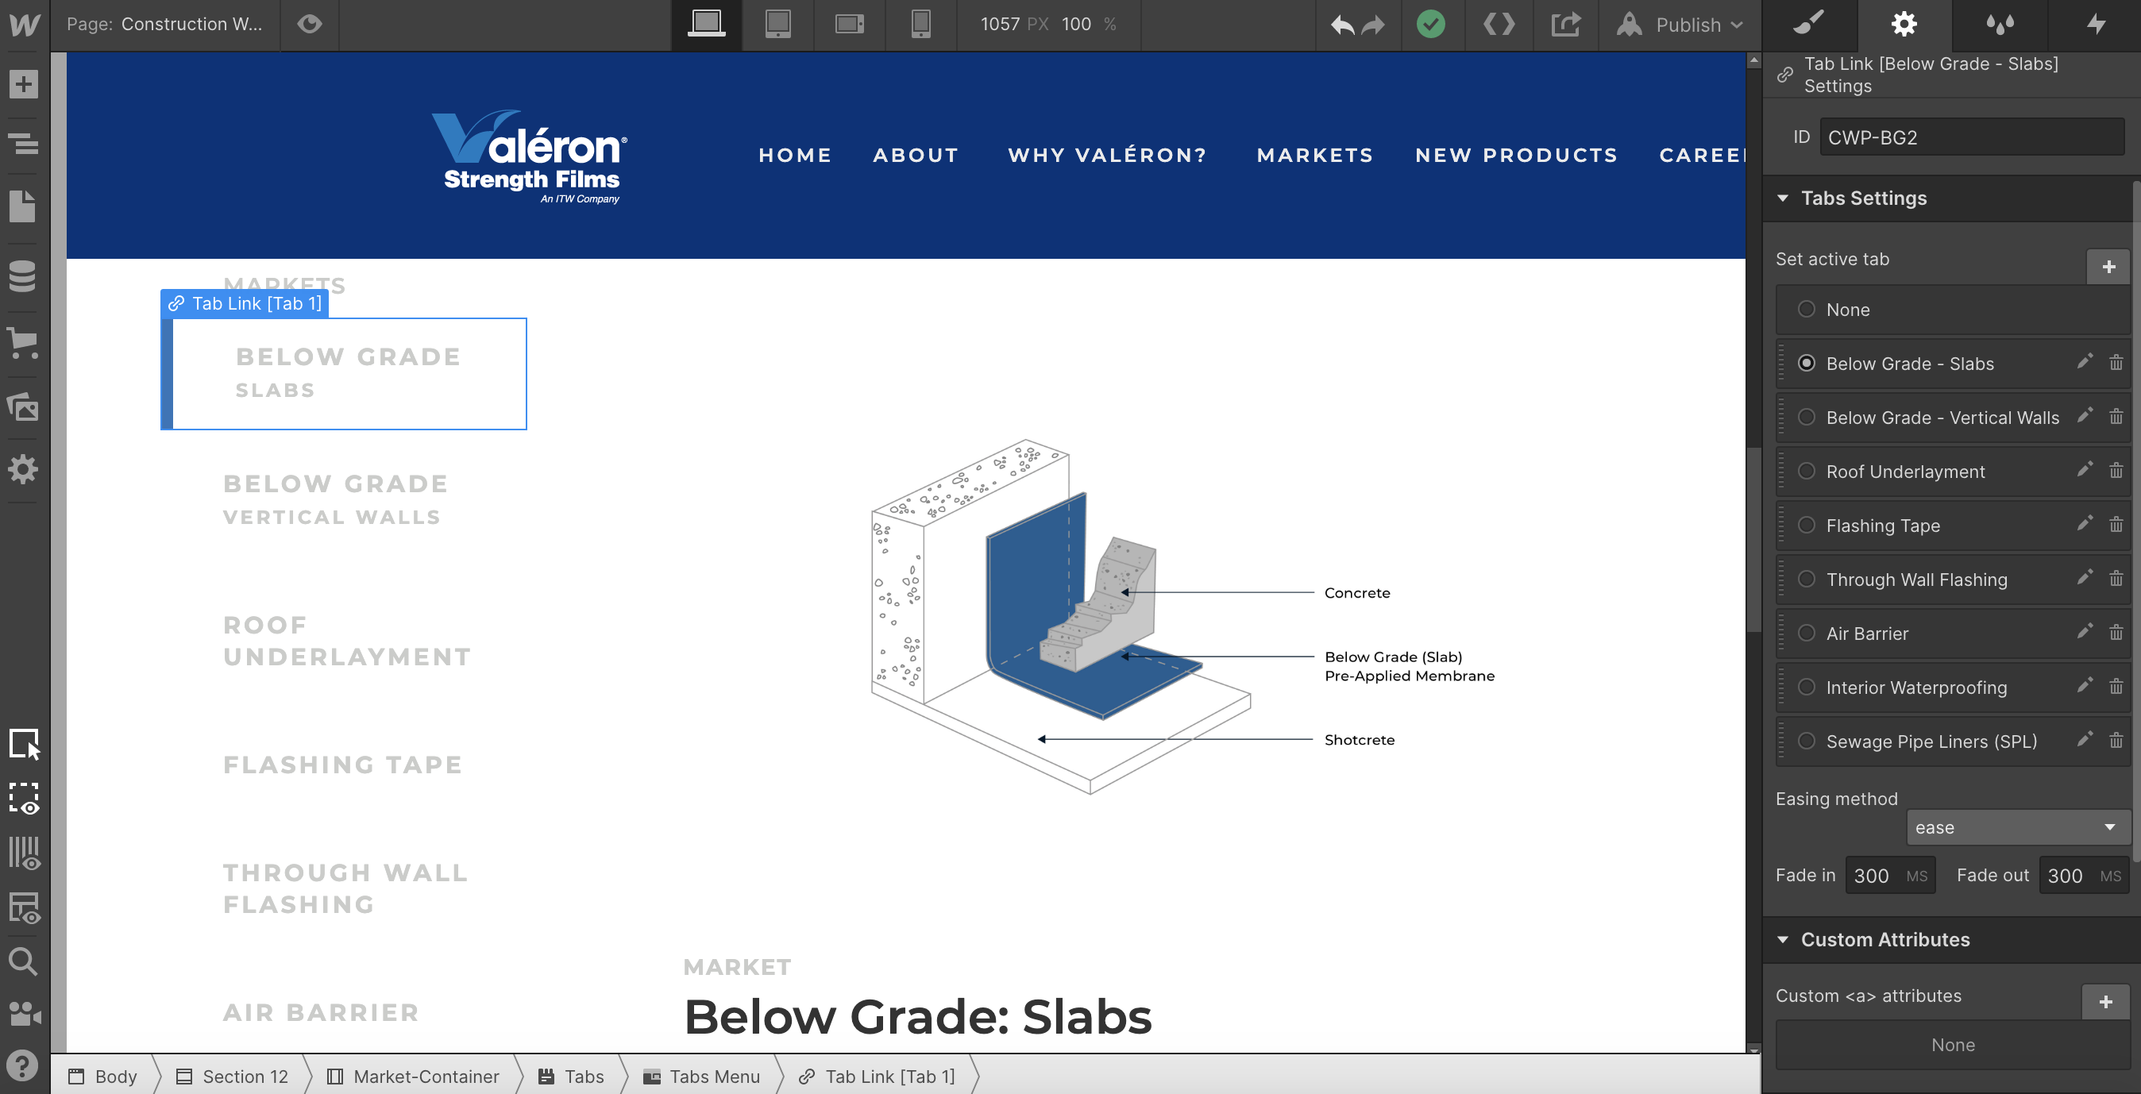
Task: Set Sewage Pipe Liners as active tab
Action: pos(1806,742)
